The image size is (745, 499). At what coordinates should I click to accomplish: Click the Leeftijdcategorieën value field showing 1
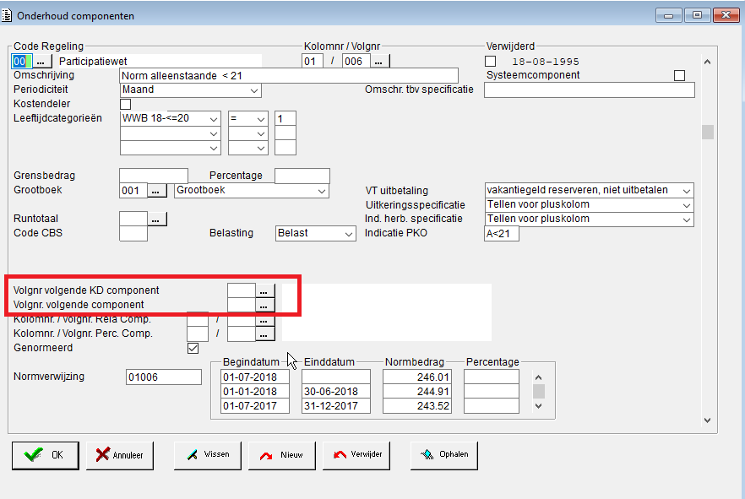(x=285, y=119)
